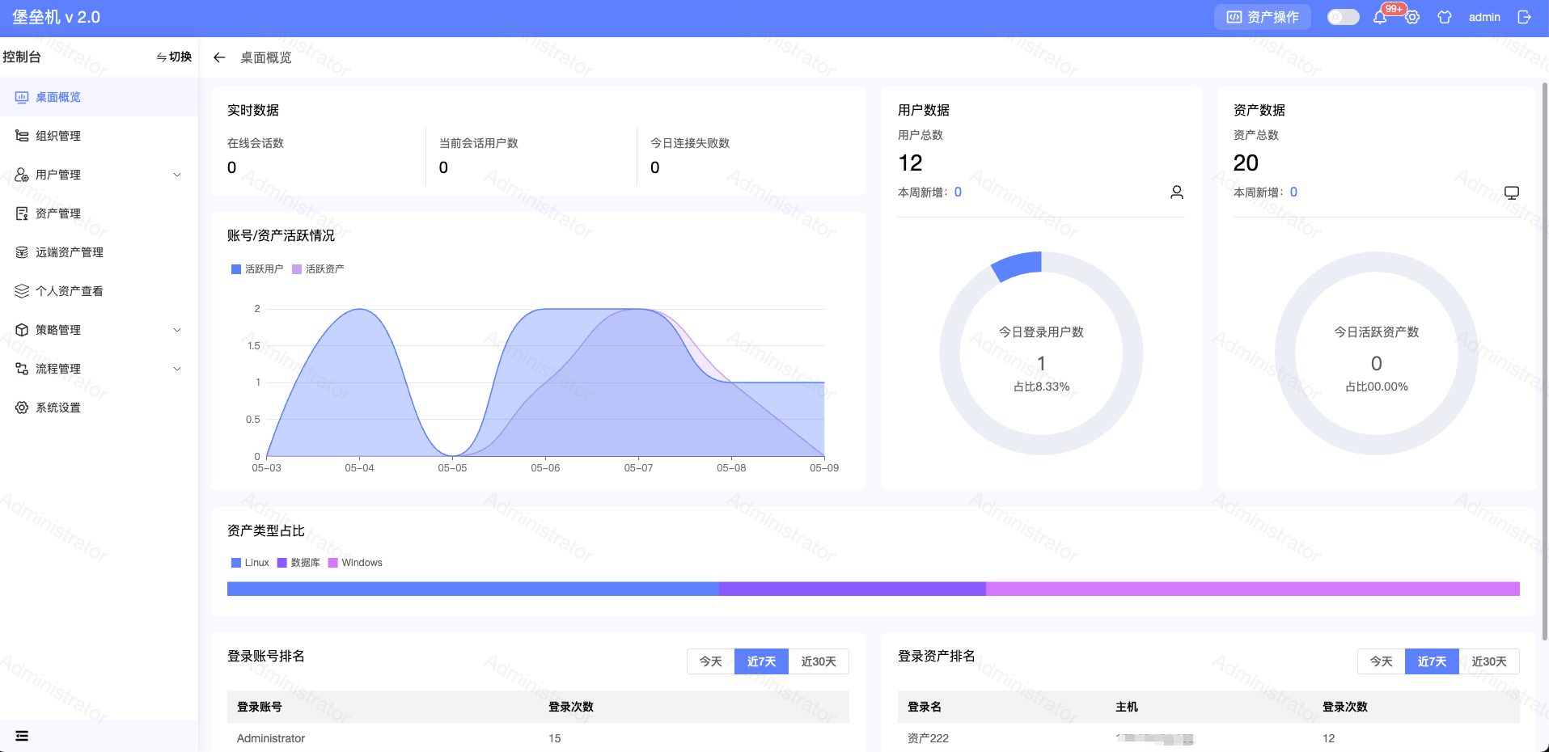Open the 组织管理 menu item
Image resolution: width=1549 pixels, height=752 pixels.
pos(99,136)
